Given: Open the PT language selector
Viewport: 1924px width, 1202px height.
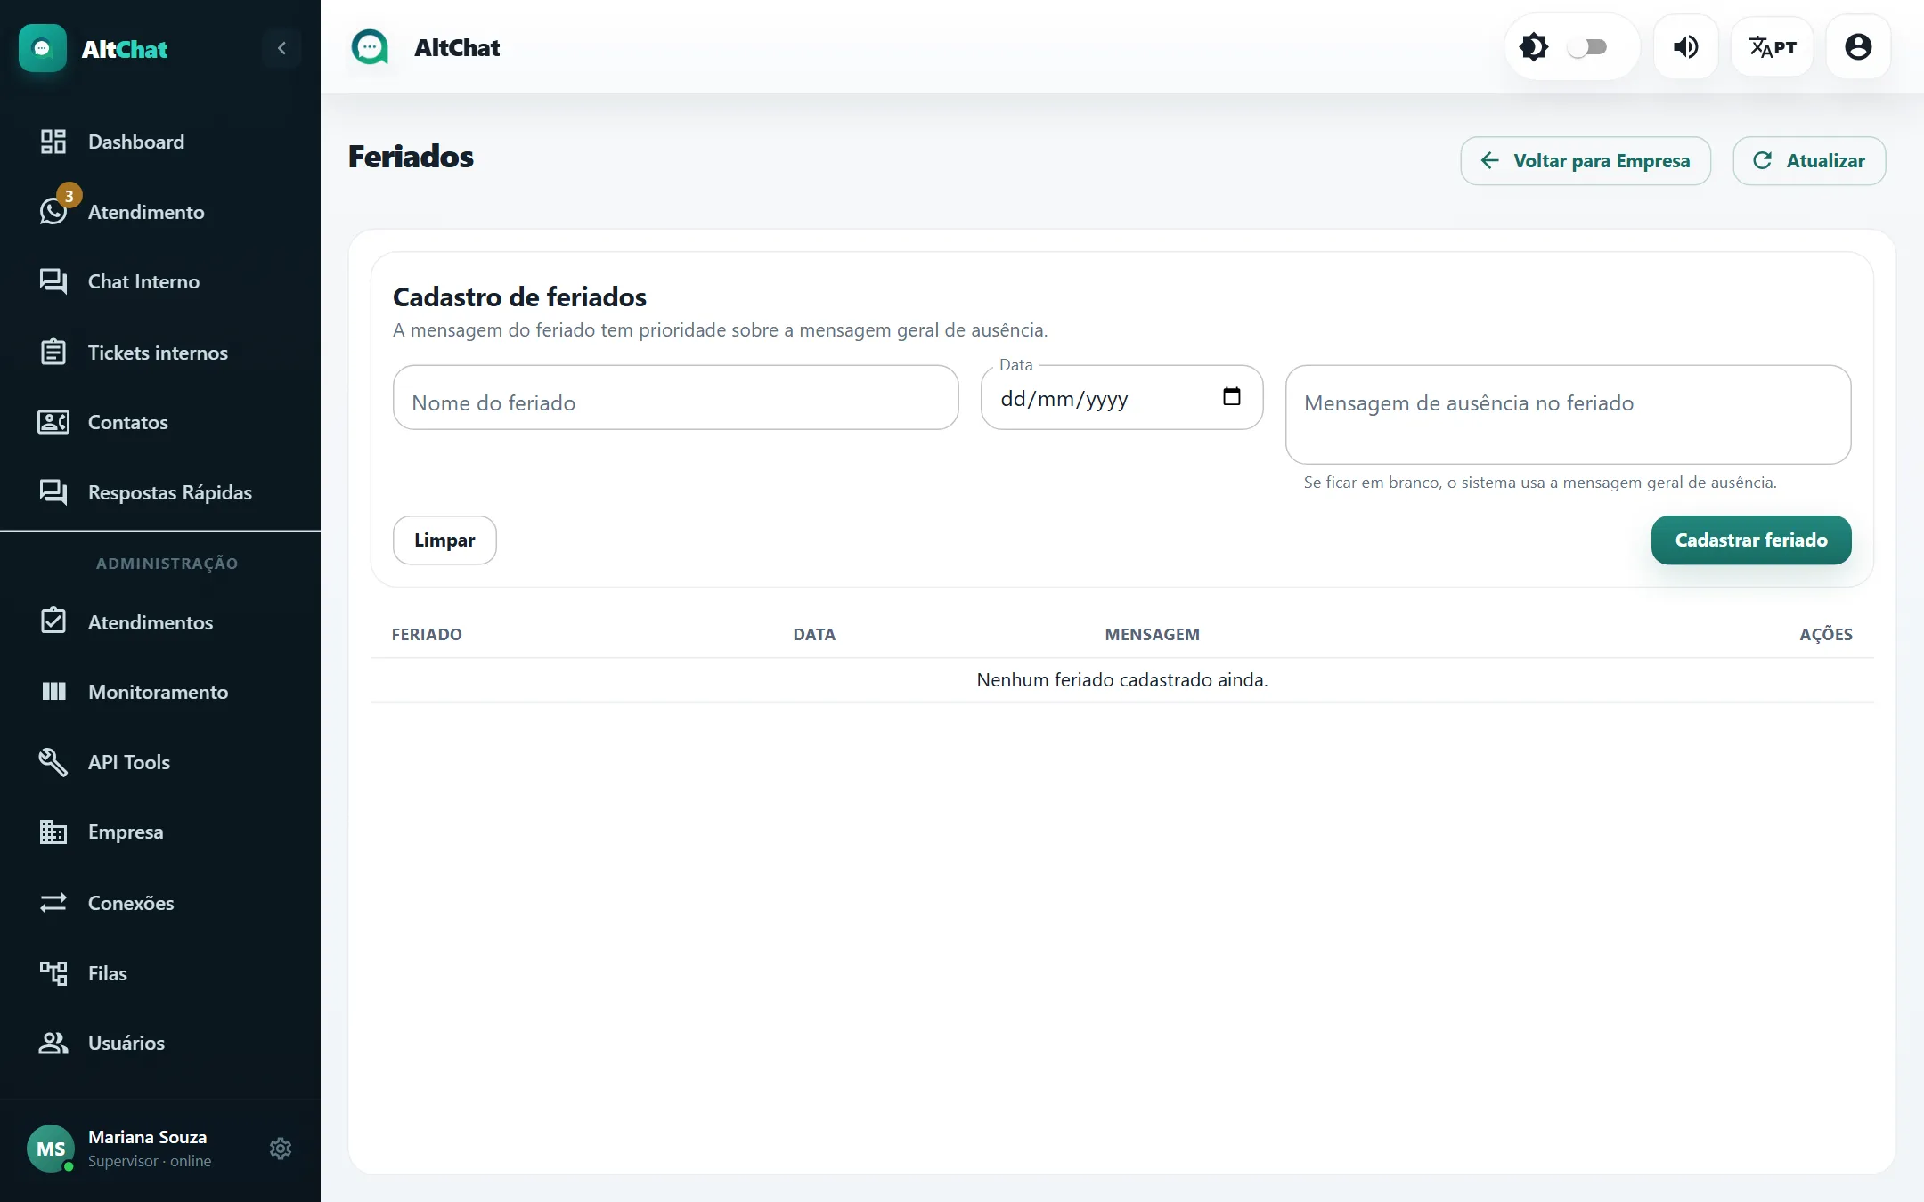Looking at the screenshot, I should (x=1772, y=46).
